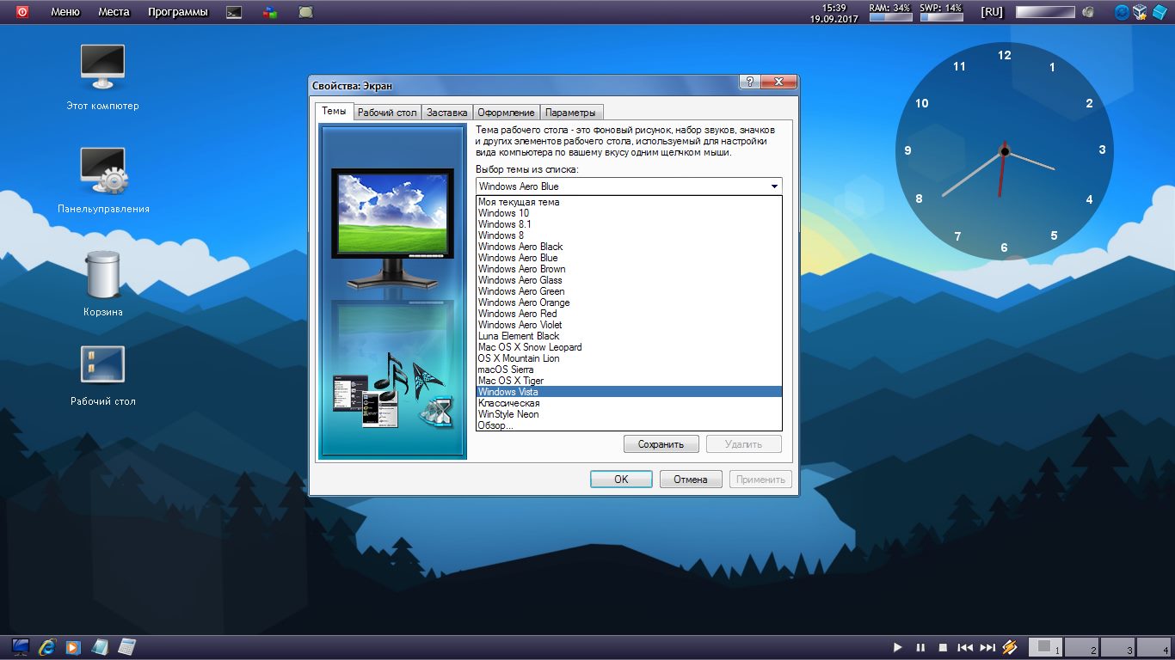The image size is (1175, 660).
Task: Open the terminal from the top panel
Action: (233, 12)
